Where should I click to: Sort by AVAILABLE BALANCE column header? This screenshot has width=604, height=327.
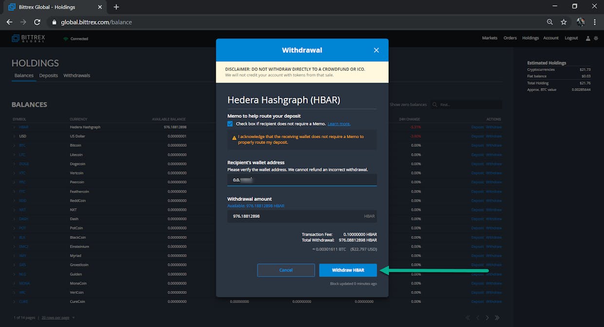(169, 119)
